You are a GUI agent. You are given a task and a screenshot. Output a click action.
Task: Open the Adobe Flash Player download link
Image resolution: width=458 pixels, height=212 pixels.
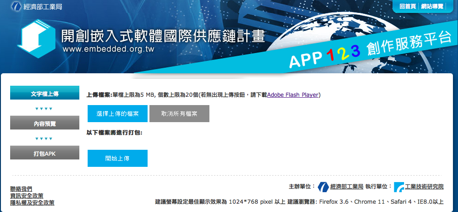coord(293,95)
